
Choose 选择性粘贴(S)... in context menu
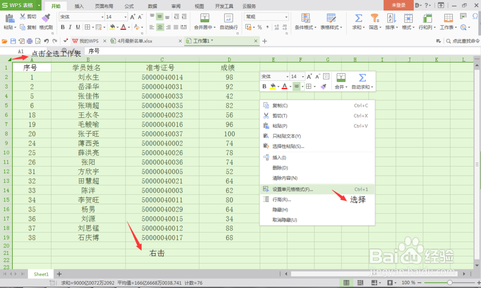(x=317, y=146)
